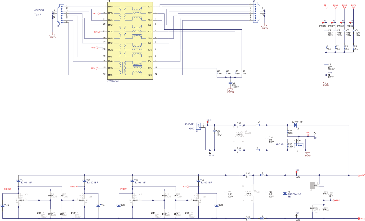
Task: Select the "PAIR78" net label
Action: [350, 26]
